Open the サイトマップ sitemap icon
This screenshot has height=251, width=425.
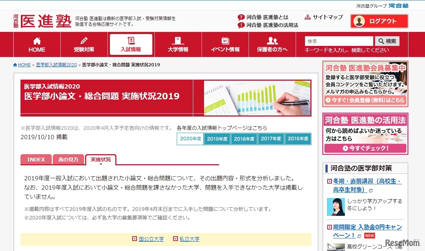307,17
